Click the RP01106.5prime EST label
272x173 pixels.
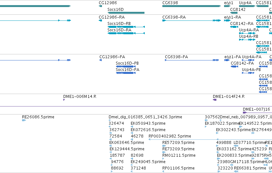[x=178, y=168]
